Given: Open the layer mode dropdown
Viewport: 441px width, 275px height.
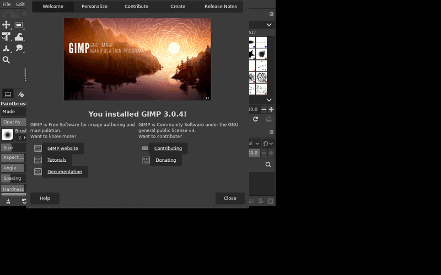Looking at the screenshot, I should pos(255,144).
